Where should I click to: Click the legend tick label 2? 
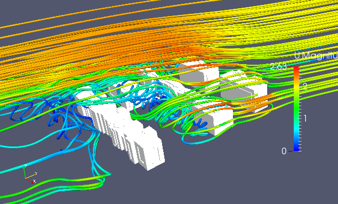click(x=305, y=86)
